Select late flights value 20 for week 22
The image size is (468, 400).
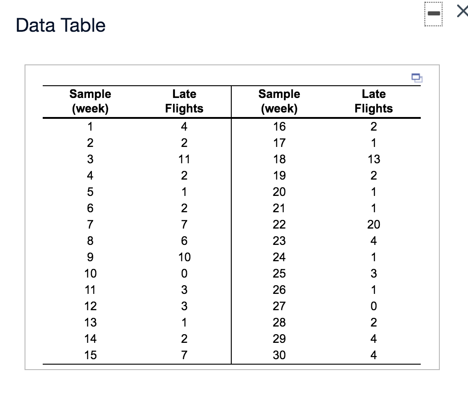click(x=373, y=224)
